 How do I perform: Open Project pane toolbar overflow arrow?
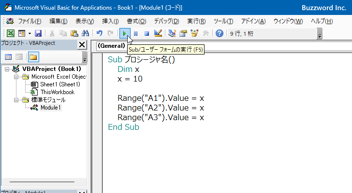(85, 57)
